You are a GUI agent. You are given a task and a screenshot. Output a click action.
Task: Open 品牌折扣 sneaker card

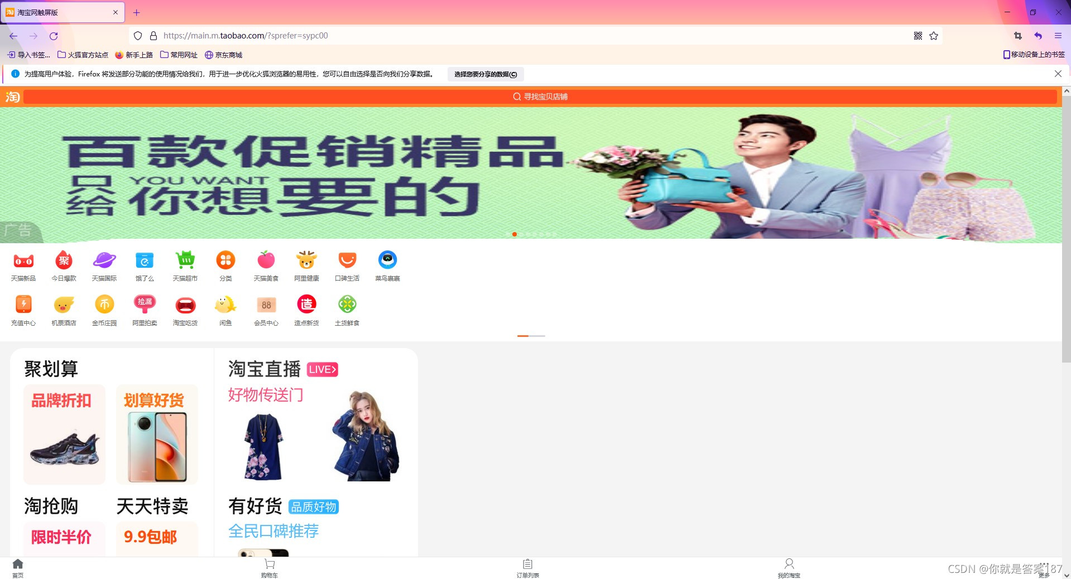(64, 435)
